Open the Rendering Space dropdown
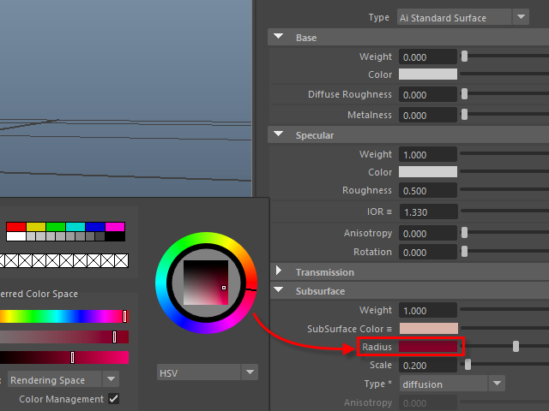The height and width of the screenshot is (411, 549). coord(63,379)
